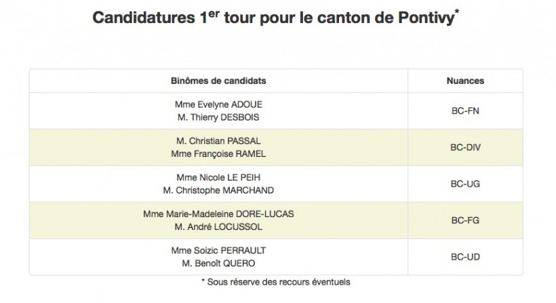This screenshot has height=303, width=556.
Task: Select candidate M. Thierry DESBOIS
Action: click(x=218, y=117)
